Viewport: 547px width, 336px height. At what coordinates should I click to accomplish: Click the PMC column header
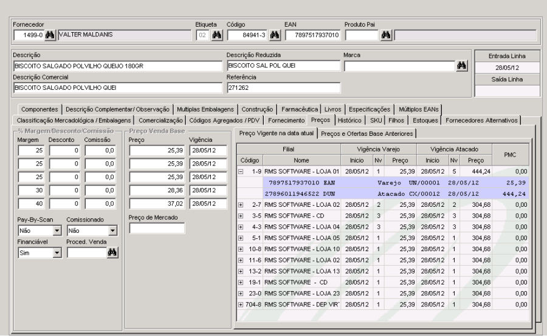tap(511, 155)
